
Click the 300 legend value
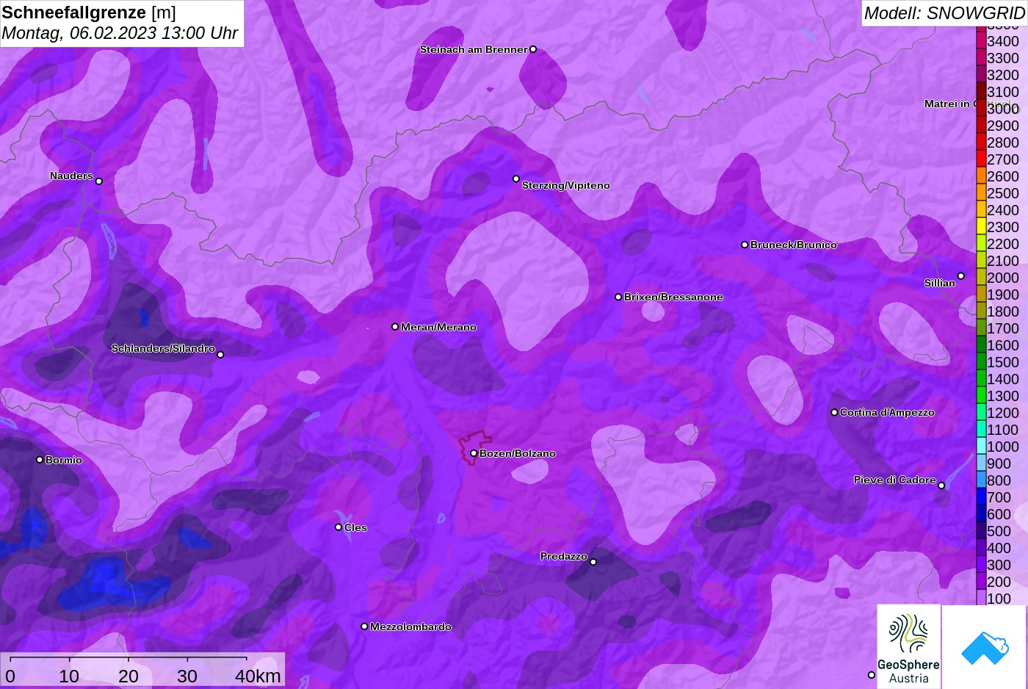[x=999, y=565]
